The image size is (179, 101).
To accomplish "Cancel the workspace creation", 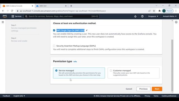I will [x=129, y=89].
